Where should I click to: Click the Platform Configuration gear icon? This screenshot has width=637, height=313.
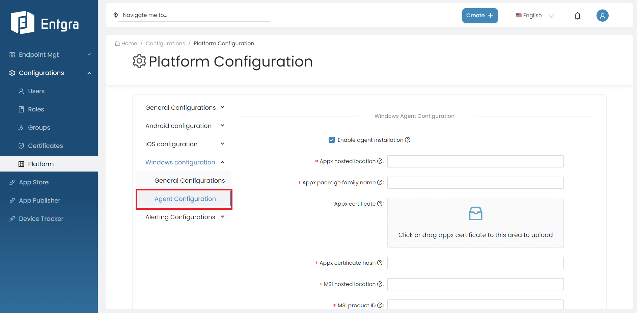coord(139,61)
